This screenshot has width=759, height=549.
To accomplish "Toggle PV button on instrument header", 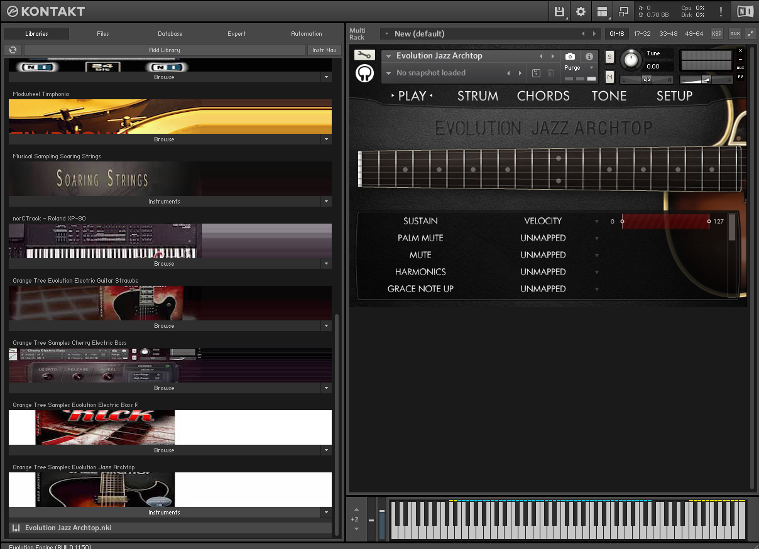I will pos(740,77).
